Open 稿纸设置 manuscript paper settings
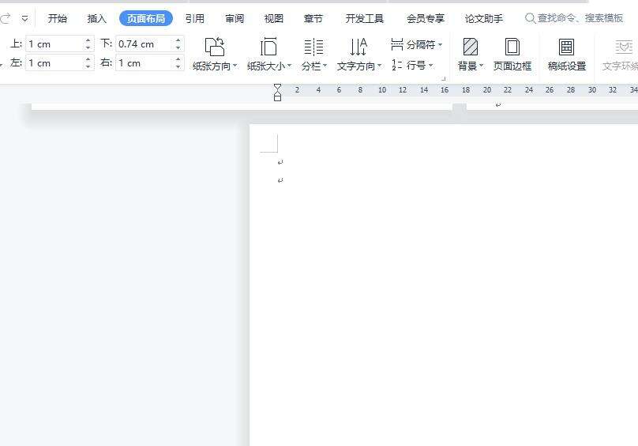Viewport: 638px width, 446px height. [x=566, y=47]
